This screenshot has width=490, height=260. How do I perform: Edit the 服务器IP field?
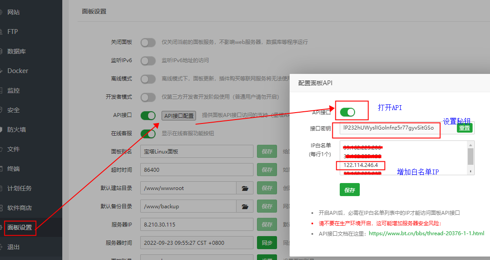coord(196,224)
